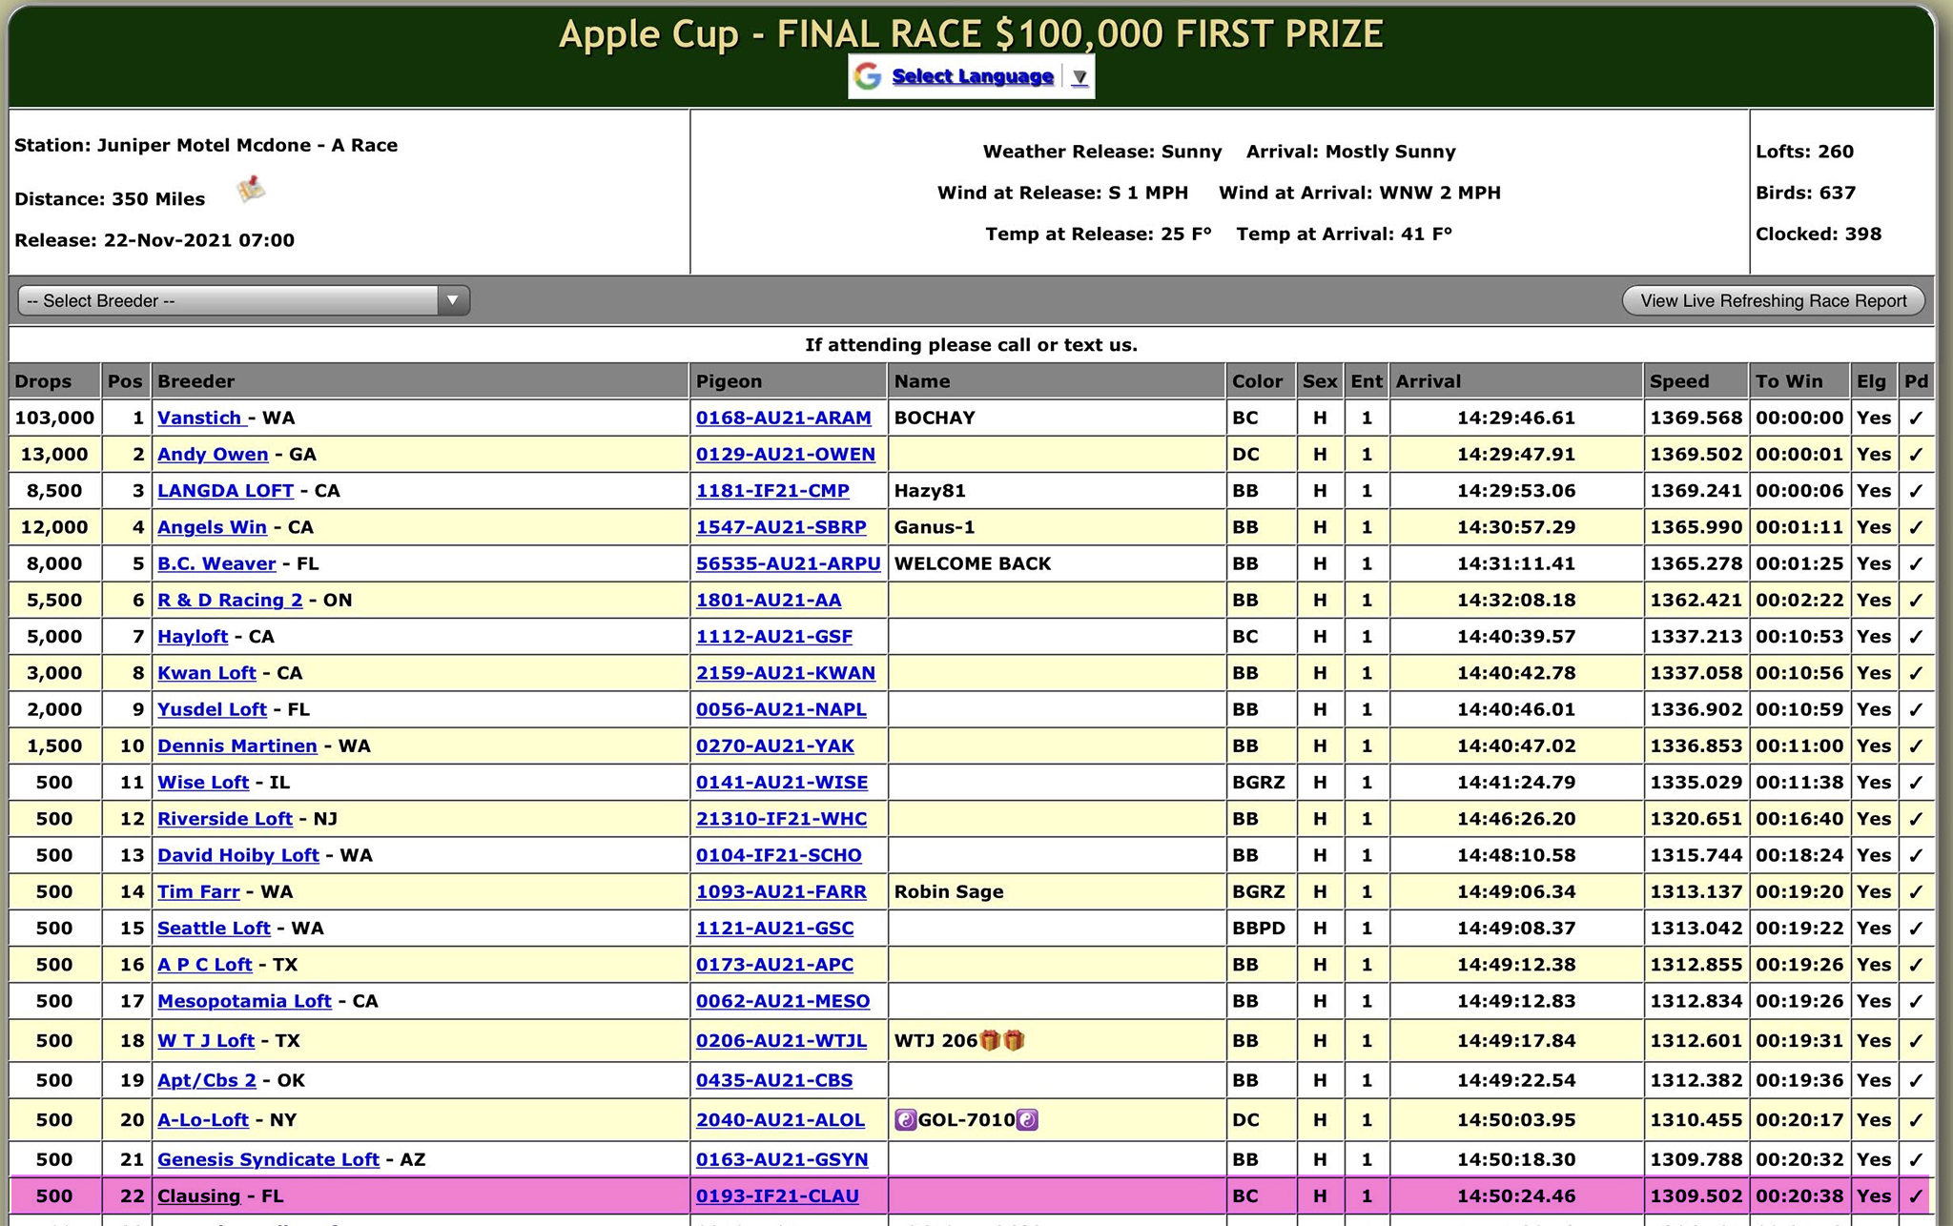
Task: Click Pd checkmark in Vanstich row
Action: [x=1916, y=418]
